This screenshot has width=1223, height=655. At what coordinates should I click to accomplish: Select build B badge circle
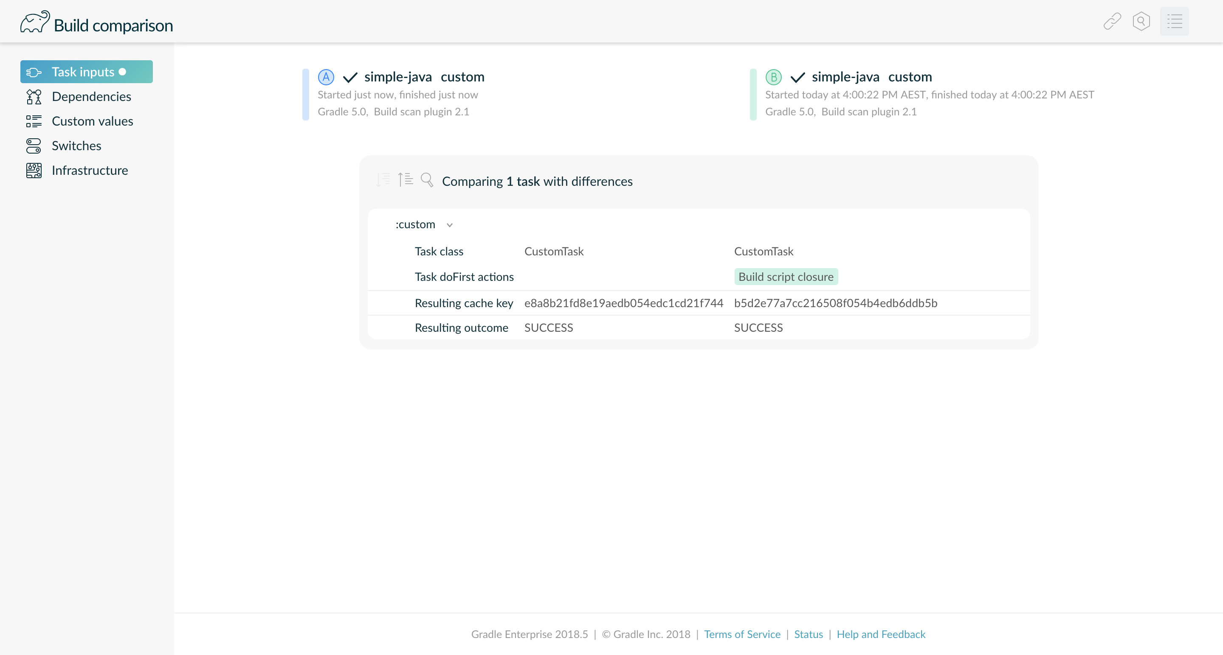773,76
